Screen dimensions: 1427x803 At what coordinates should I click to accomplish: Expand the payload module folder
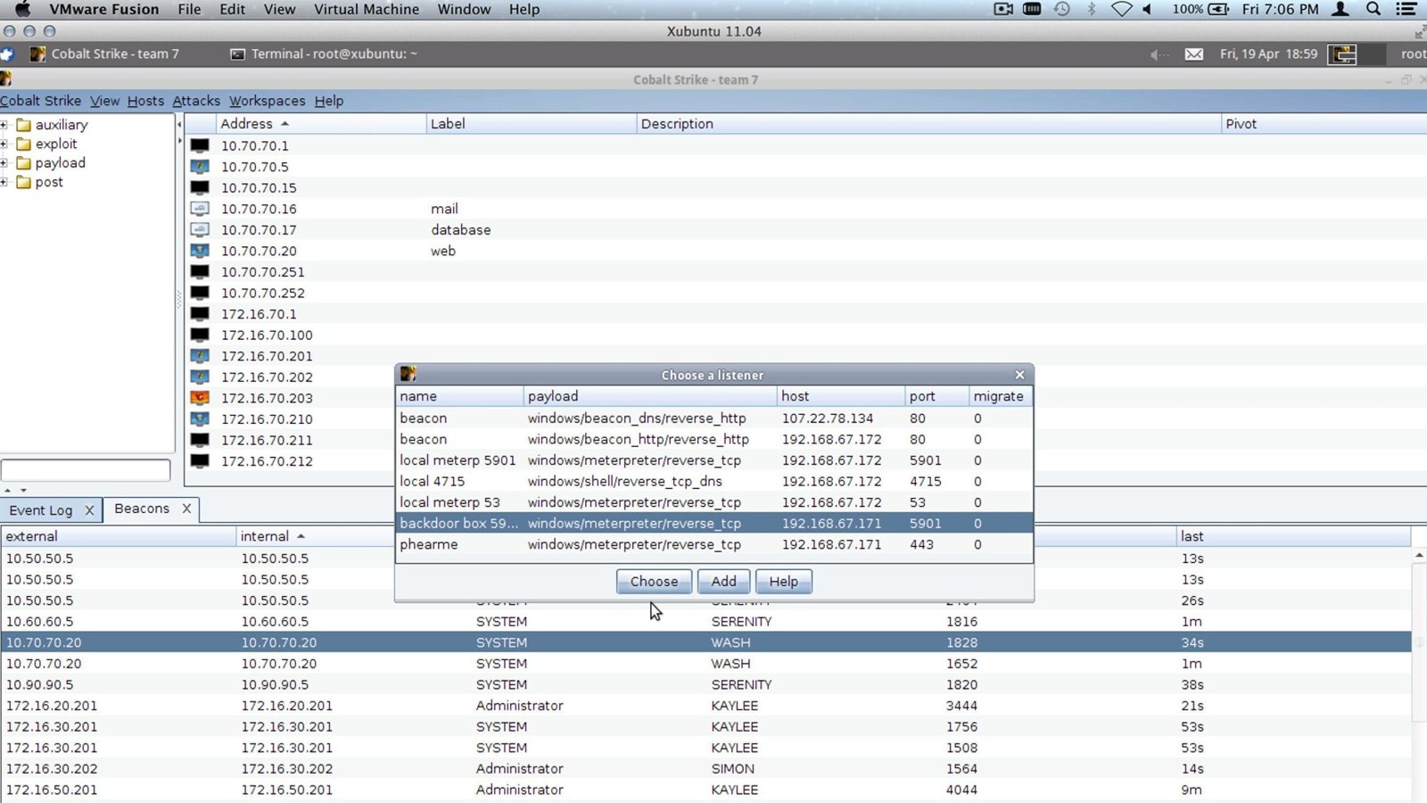pyautogui.click(x=4, y=163)
